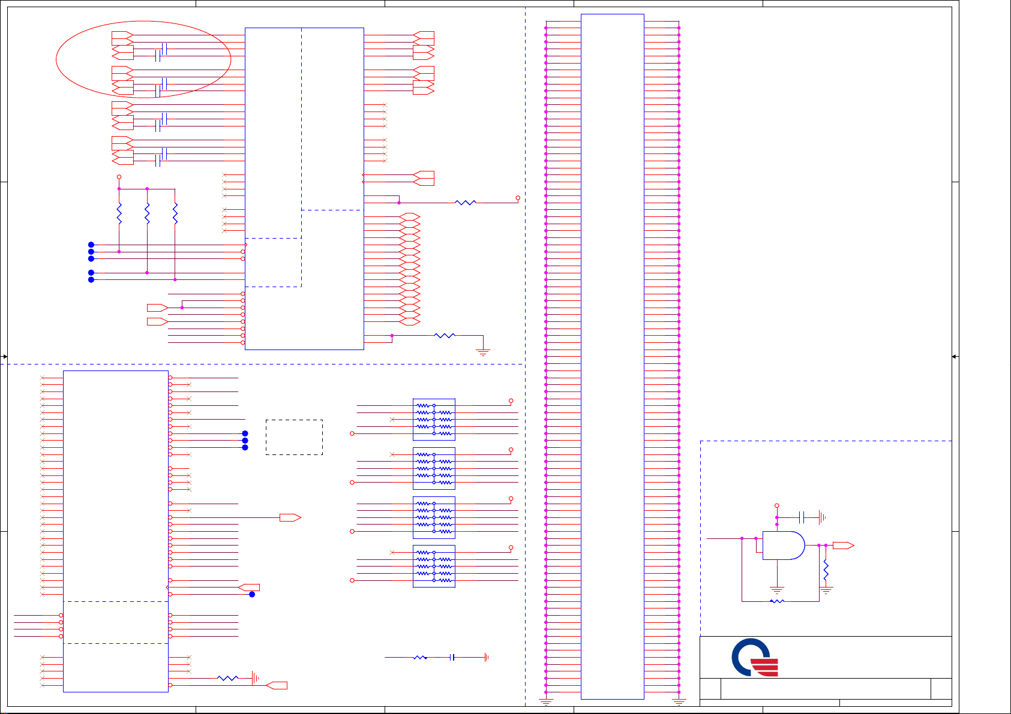Select the topmost resistor network block

pyautogui.click(x=434, y=419)
